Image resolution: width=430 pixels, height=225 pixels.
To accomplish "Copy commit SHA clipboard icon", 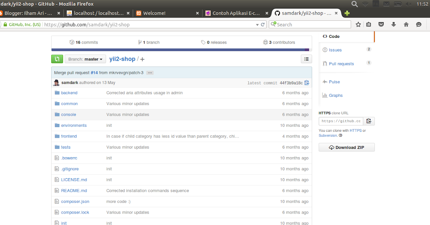I will (x=307, y=83).
